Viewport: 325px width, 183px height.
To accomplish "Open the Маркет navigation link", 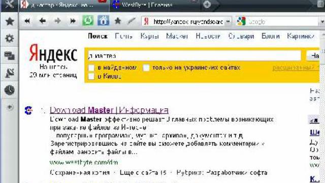I will [x=177, y=36].
